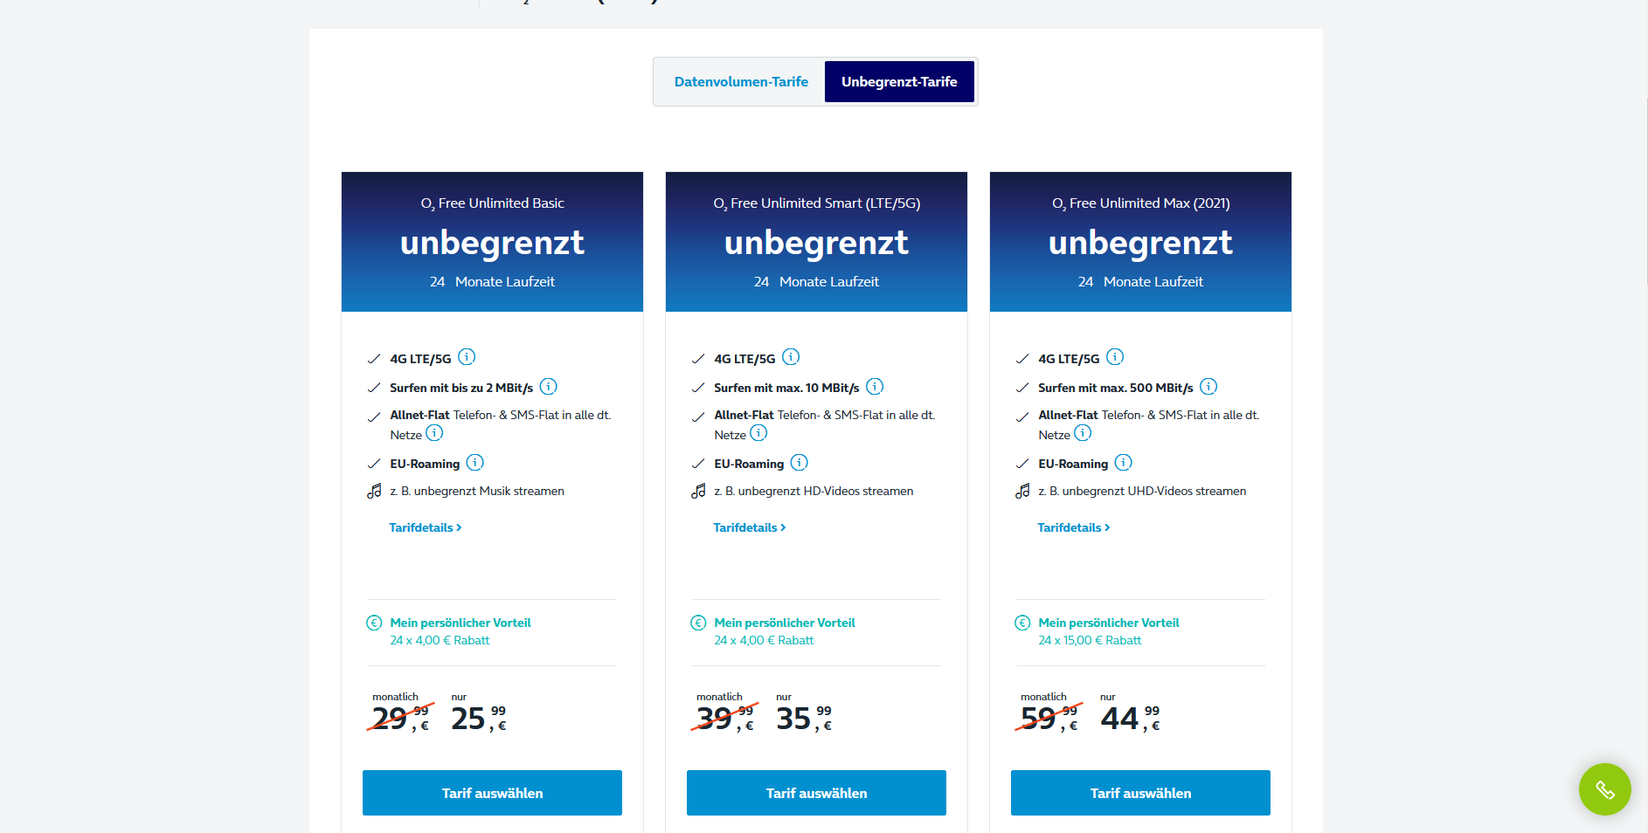Expand Tarifdetails for Unlimited Smart plan

click(750, 527)
